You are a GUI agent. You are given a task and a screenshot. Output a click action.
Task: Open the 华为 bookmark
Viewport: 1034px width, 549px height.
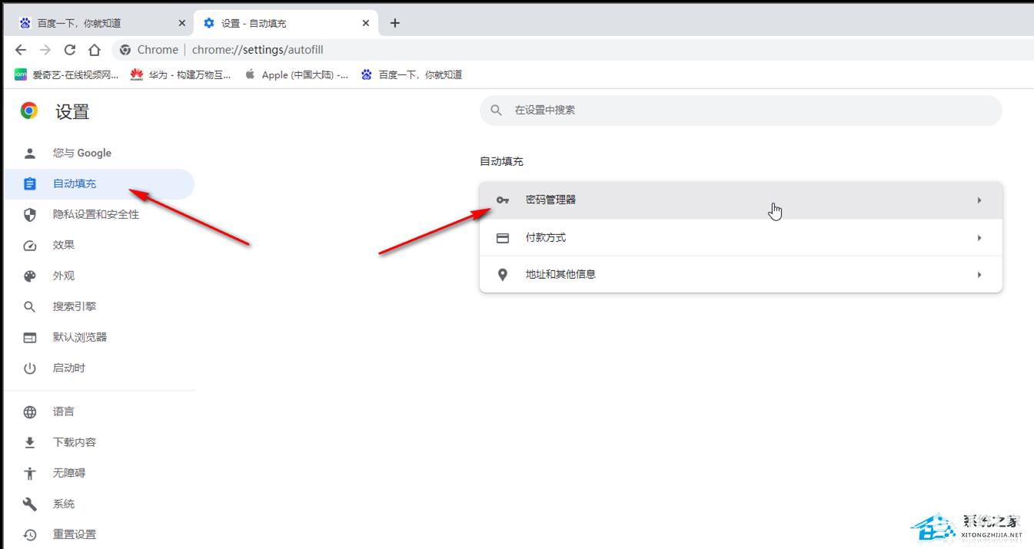pos(181,74)
